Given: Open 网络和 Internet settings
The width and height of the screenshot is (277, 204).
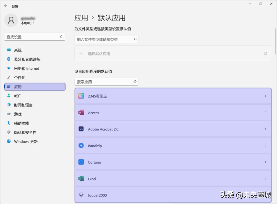Looking at the screenshot, I should tap(26, 68).
